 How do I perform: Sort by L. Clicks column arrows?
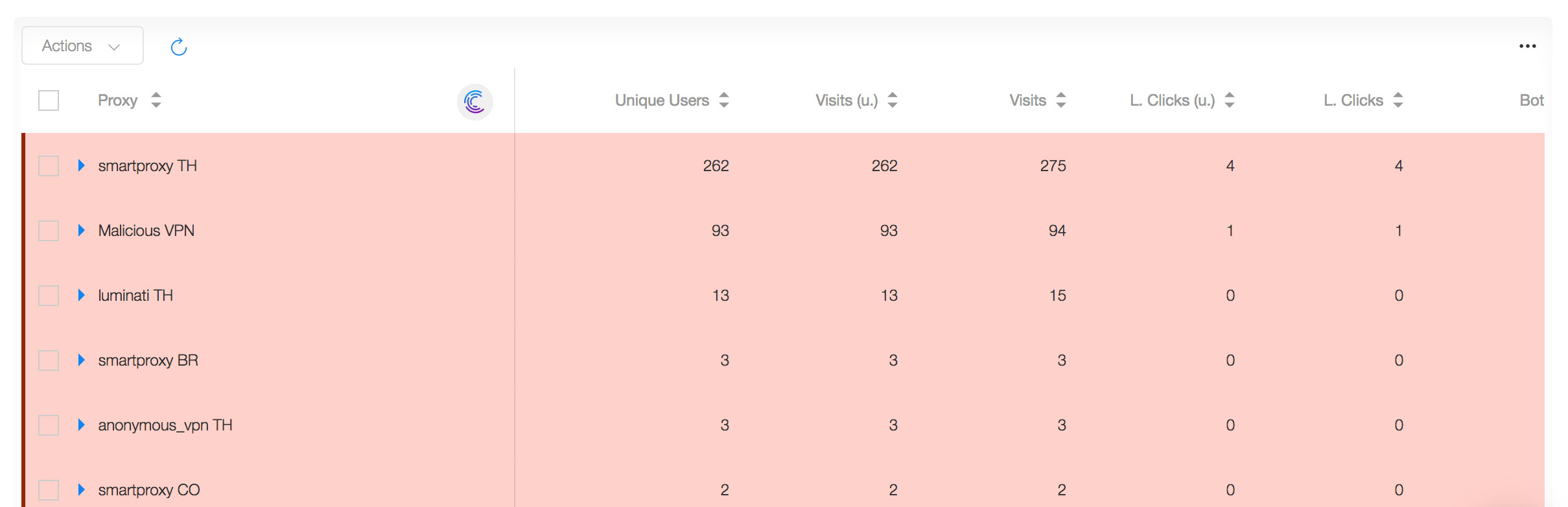[1398, 100]
